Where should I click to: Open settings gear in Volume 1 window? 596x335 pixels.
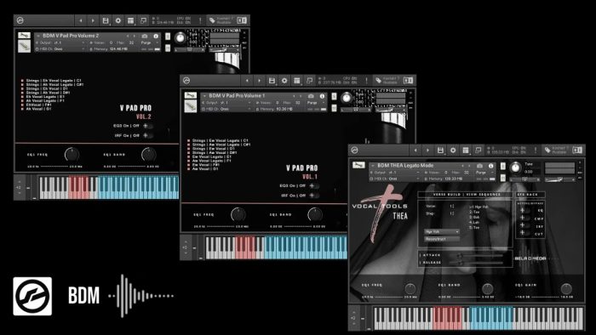point(284,81)
